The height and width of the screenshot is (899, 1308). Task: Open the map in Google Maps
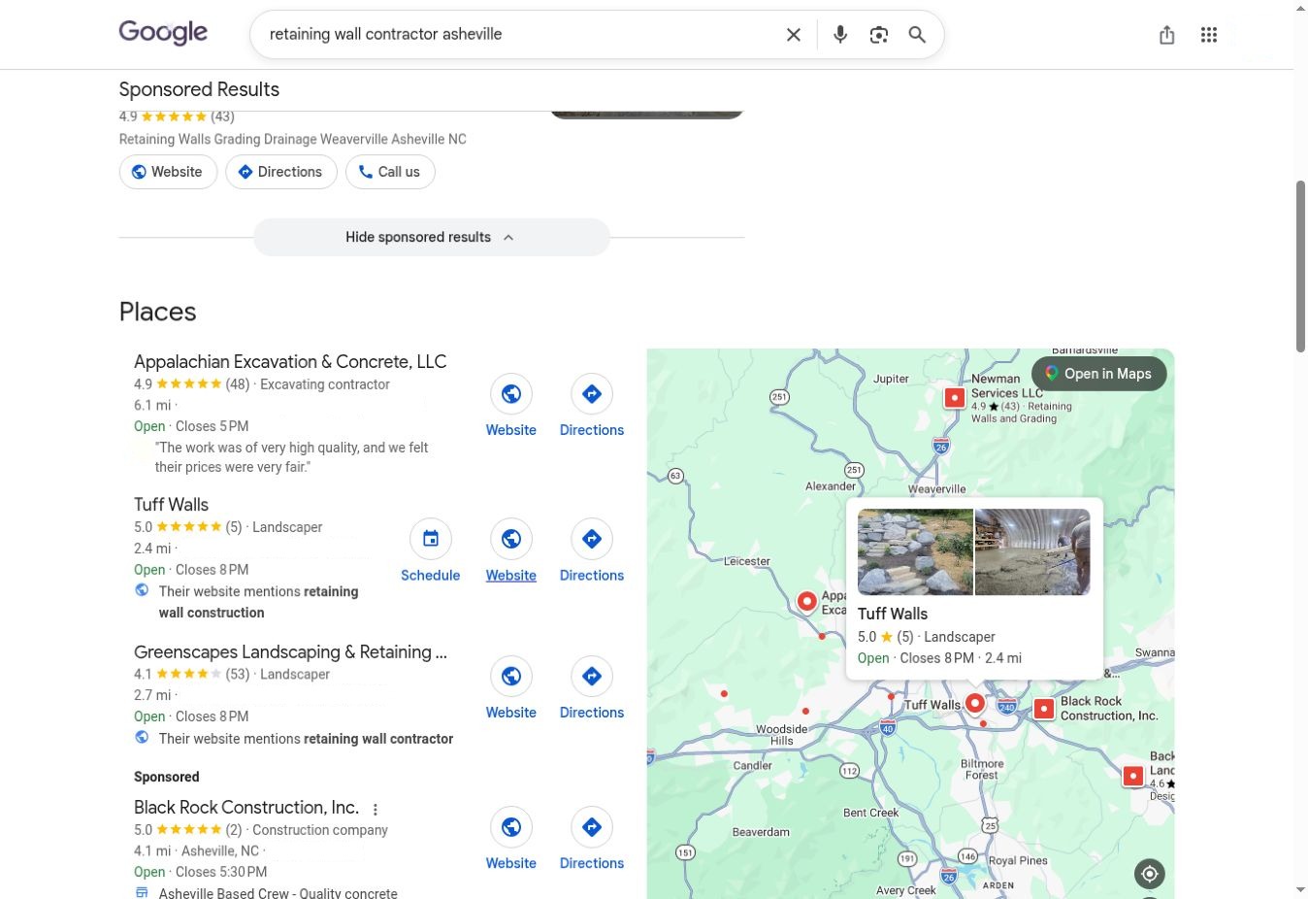click(x=1098, y=374)
